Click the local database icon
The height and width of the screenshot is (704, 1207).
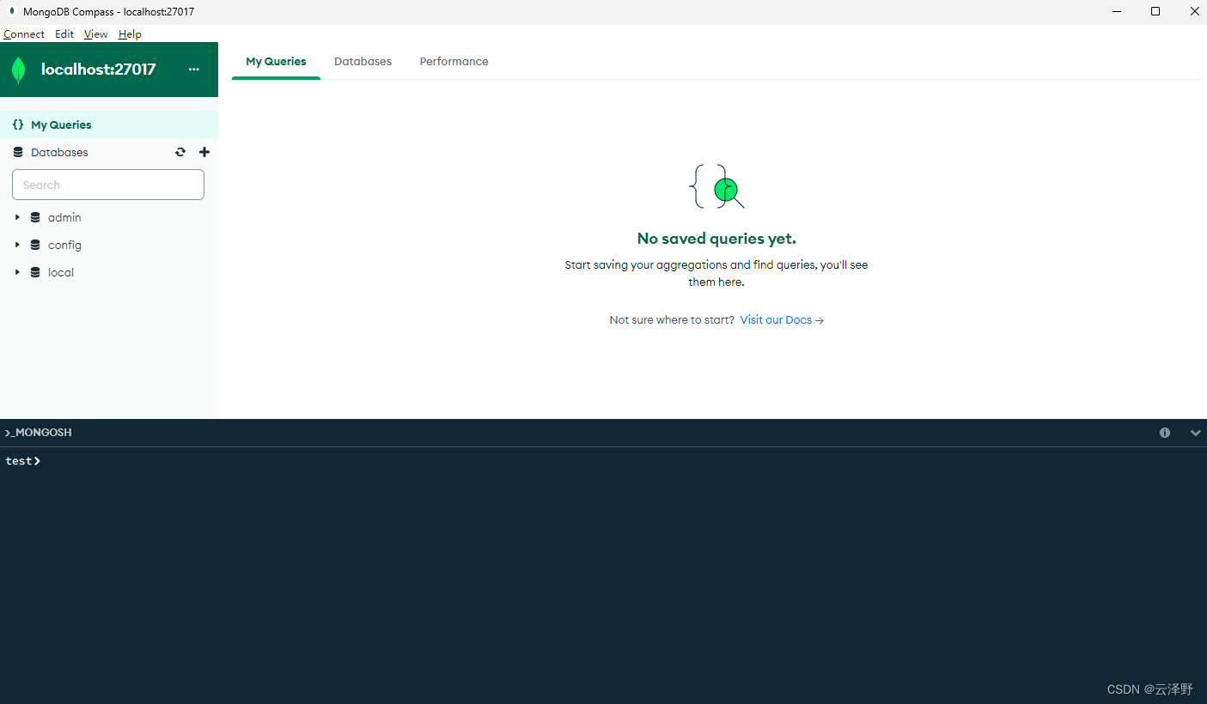(35, 272)
